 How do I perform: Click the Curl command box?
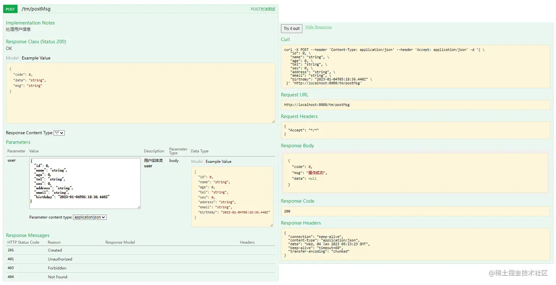point(416,66)
